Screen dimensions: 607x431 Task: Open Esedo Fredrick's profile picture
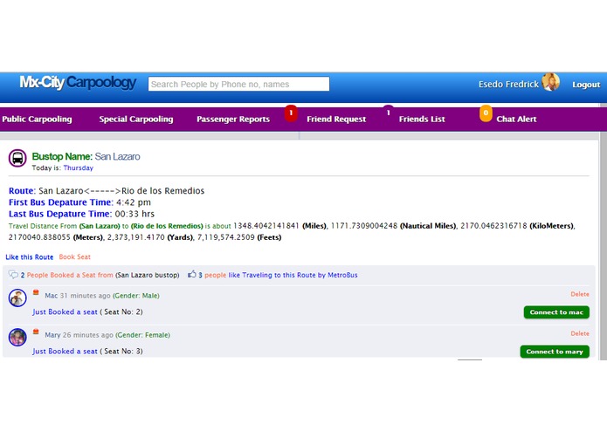550,82
